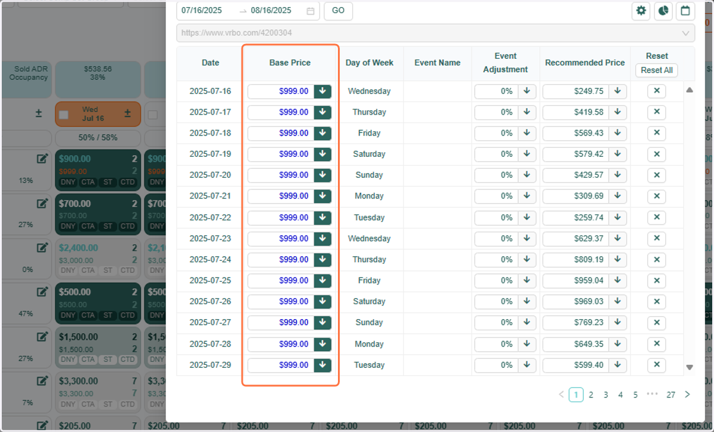The width and height of the screenshot is (714, 432).
Task: Edit event adjustment 0% for 2025-07-18
Action: 496,133
